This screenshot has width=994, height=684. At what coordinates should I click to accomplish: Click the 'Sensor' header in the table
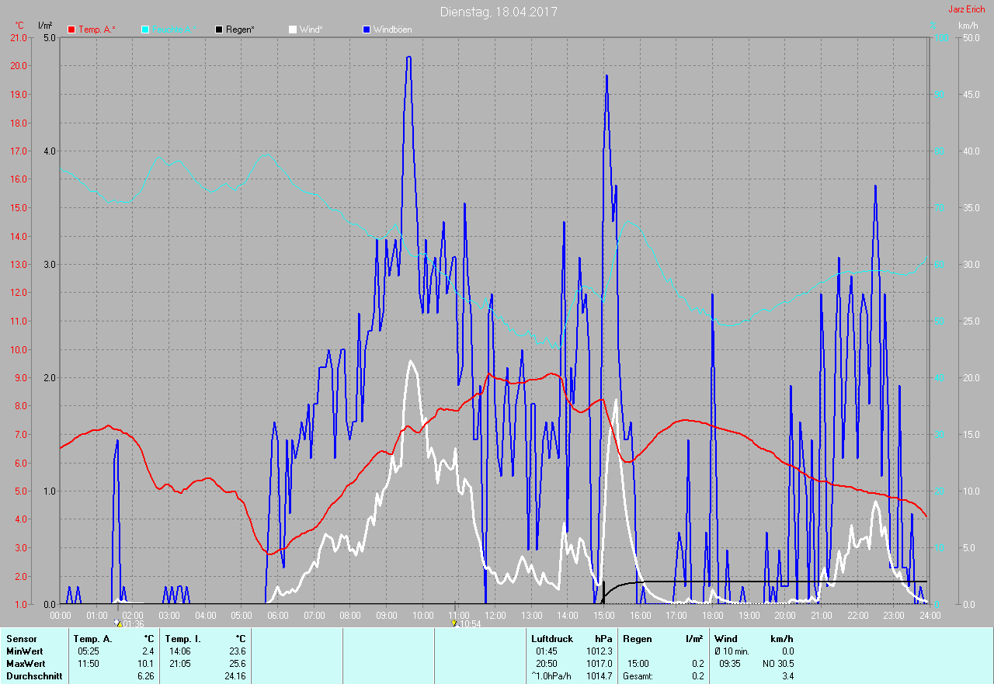[21, 639]
